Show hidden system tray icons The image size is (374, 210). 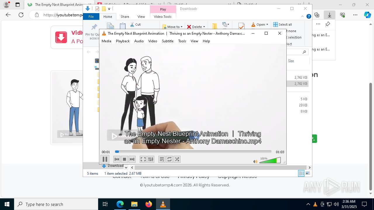[308, 204]
